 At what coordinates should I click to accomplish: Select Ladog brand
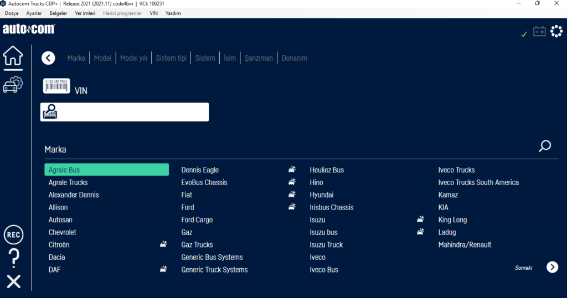point(447,232)
